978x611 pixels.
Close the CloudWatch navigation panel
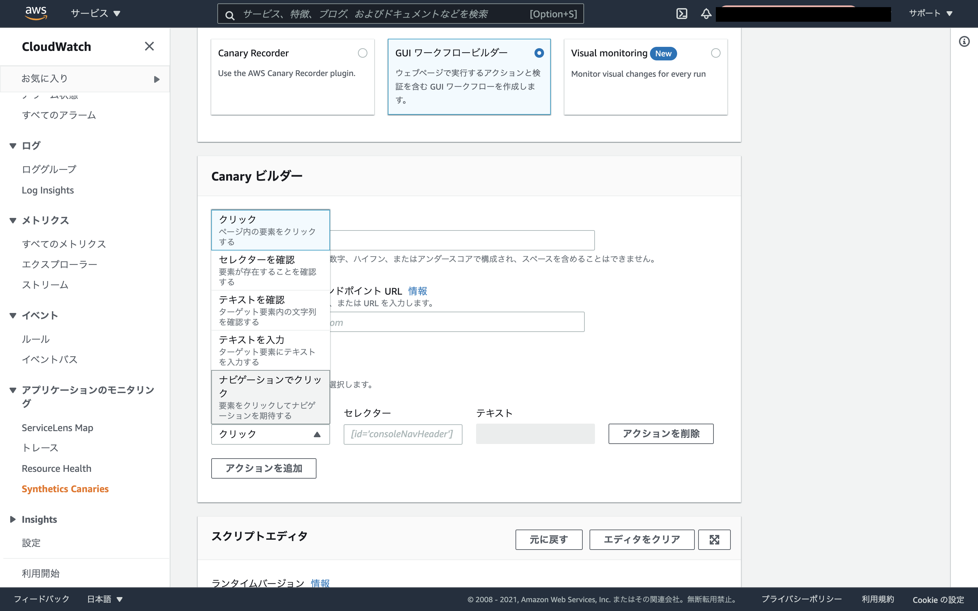coord(149,46)
